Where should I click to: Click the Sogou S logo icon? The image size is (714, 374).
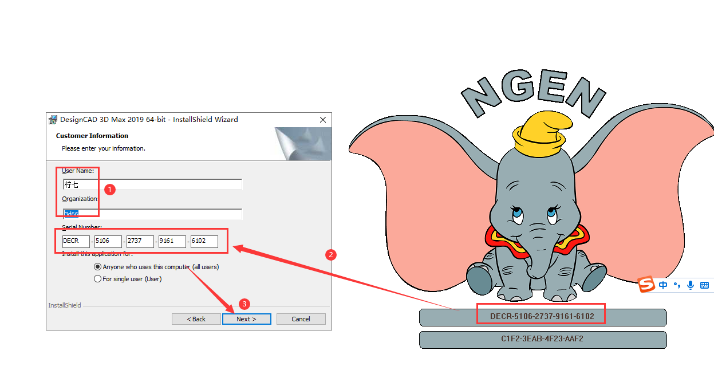click(646, 285)
